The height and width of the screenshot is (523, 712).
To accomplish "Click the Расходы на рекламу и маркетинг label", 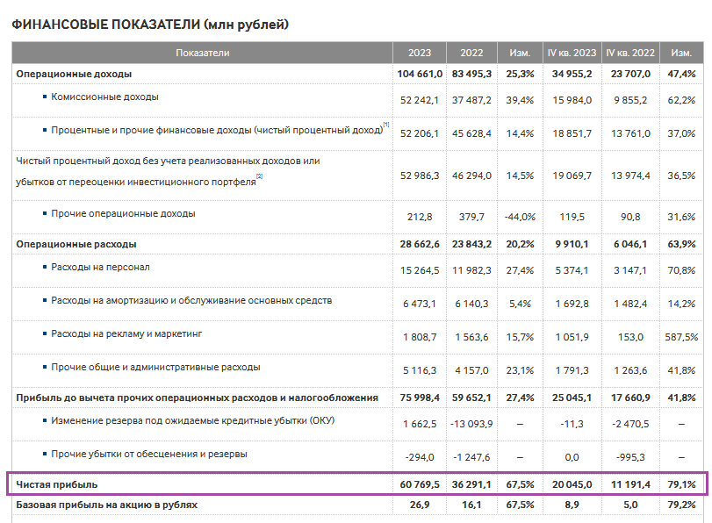I will coord(126,333).
